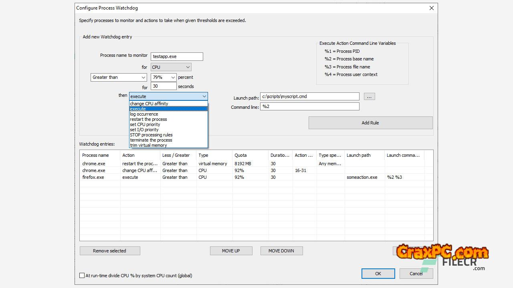Click the browse button for Launch path

(369, 96)
